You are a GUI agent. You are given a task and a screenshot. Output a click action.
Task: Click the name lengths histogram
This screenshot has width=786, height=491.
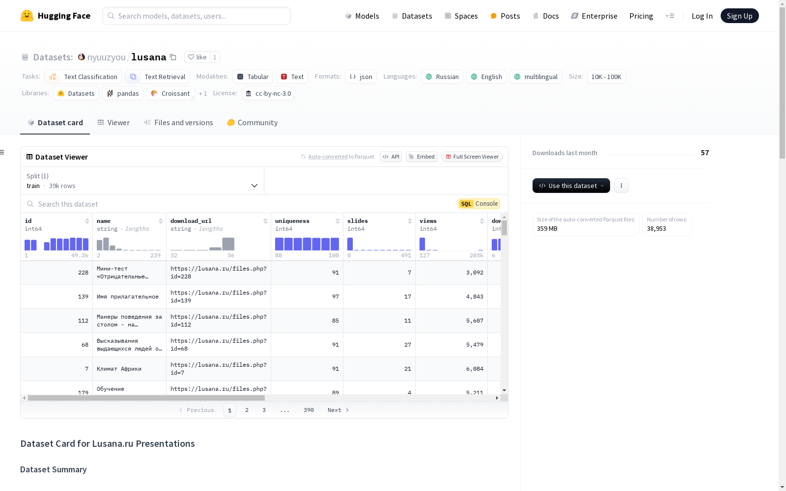(129, 244)
